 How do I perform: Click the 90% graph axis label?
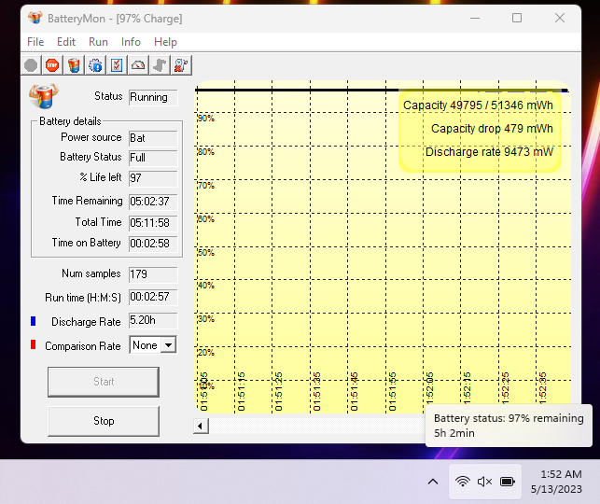[x=206, y=118]
